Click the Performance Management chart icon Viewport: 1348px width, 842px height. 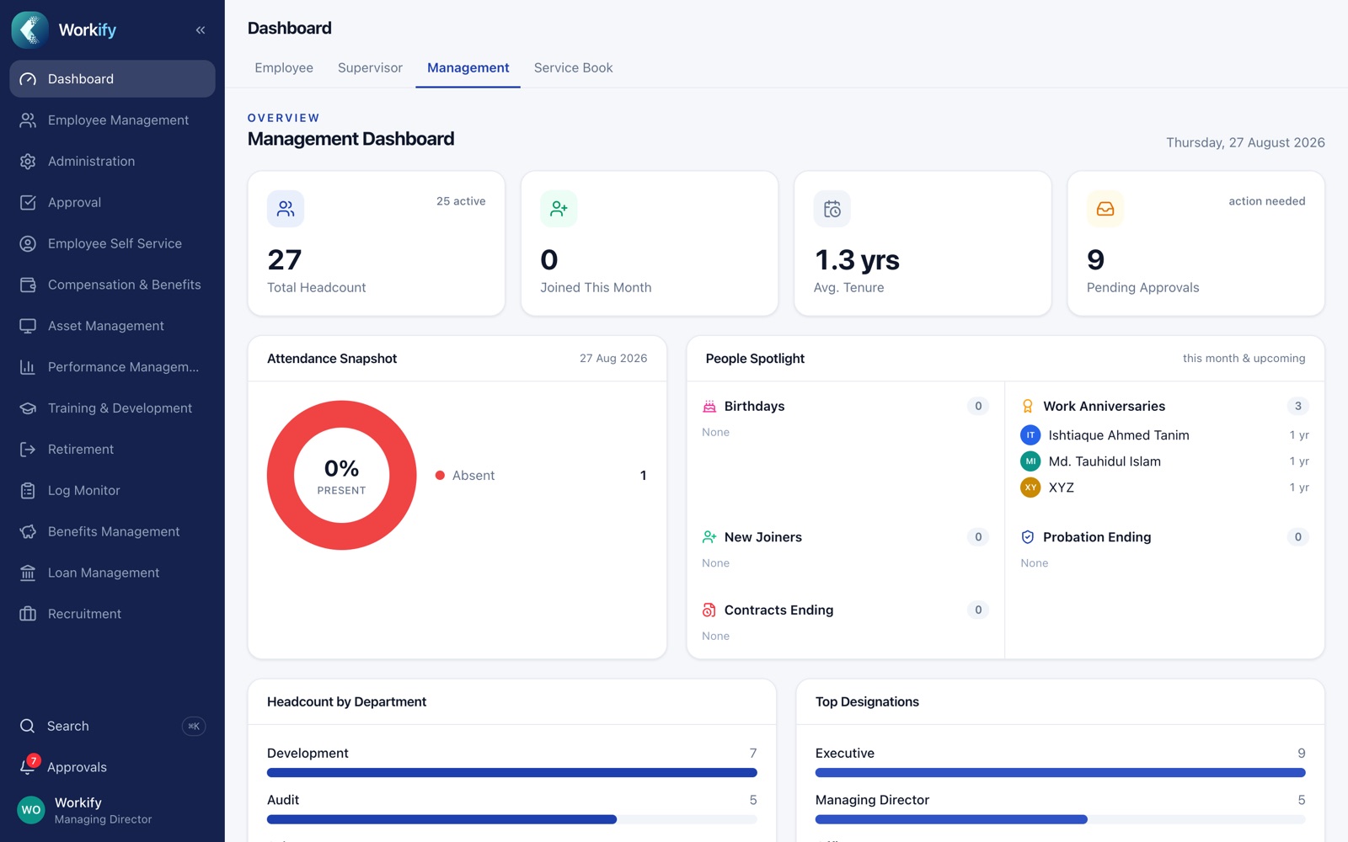(28, 367)
